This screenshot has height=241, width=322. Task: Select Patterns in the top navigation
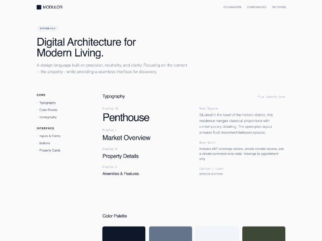click(279, 7)
